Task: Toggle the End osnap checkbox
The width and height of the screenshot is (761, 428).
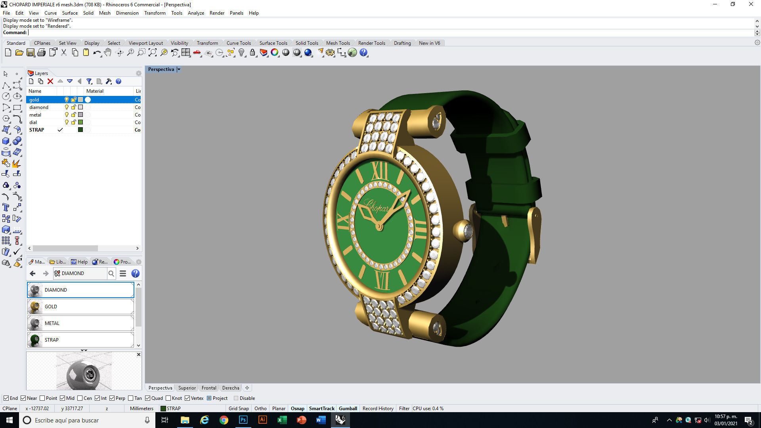Action: [6, 398]
